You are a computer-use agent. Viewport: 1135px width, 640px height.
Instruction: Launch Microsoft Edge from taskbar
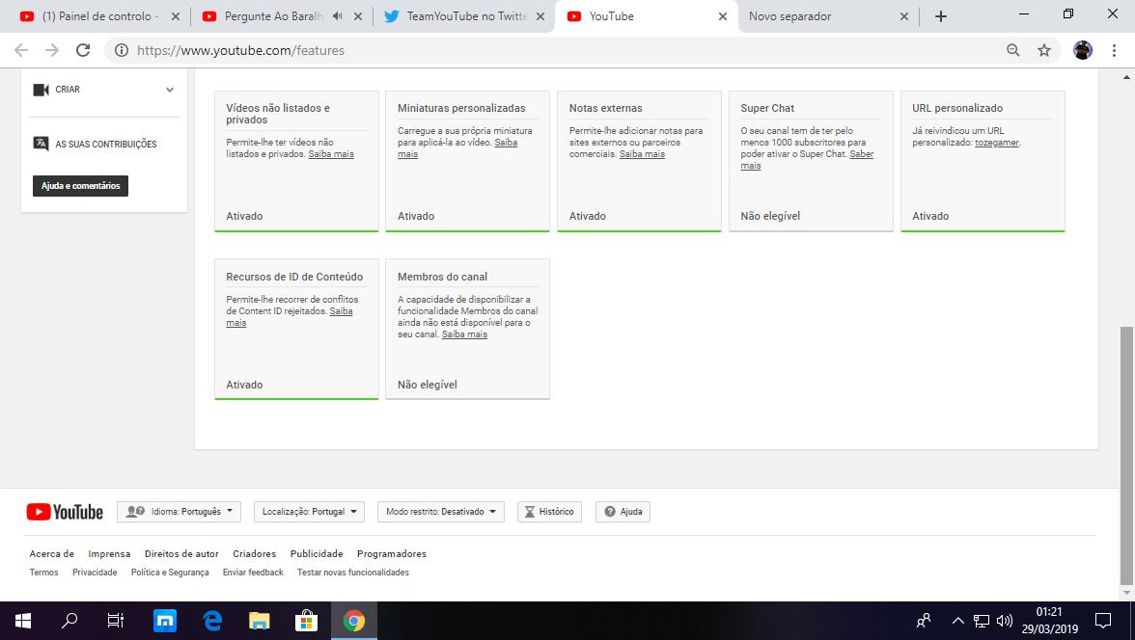point(212,621)
